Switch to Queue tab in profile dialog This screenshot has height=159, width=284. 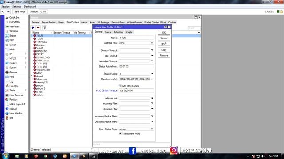[x=108, y=32]
